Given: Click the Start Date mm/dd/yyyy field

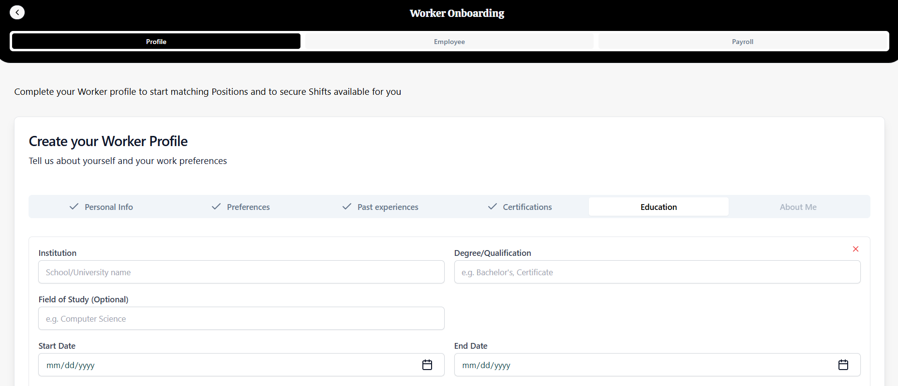Looking at the screenshot, I should (241, 365).
